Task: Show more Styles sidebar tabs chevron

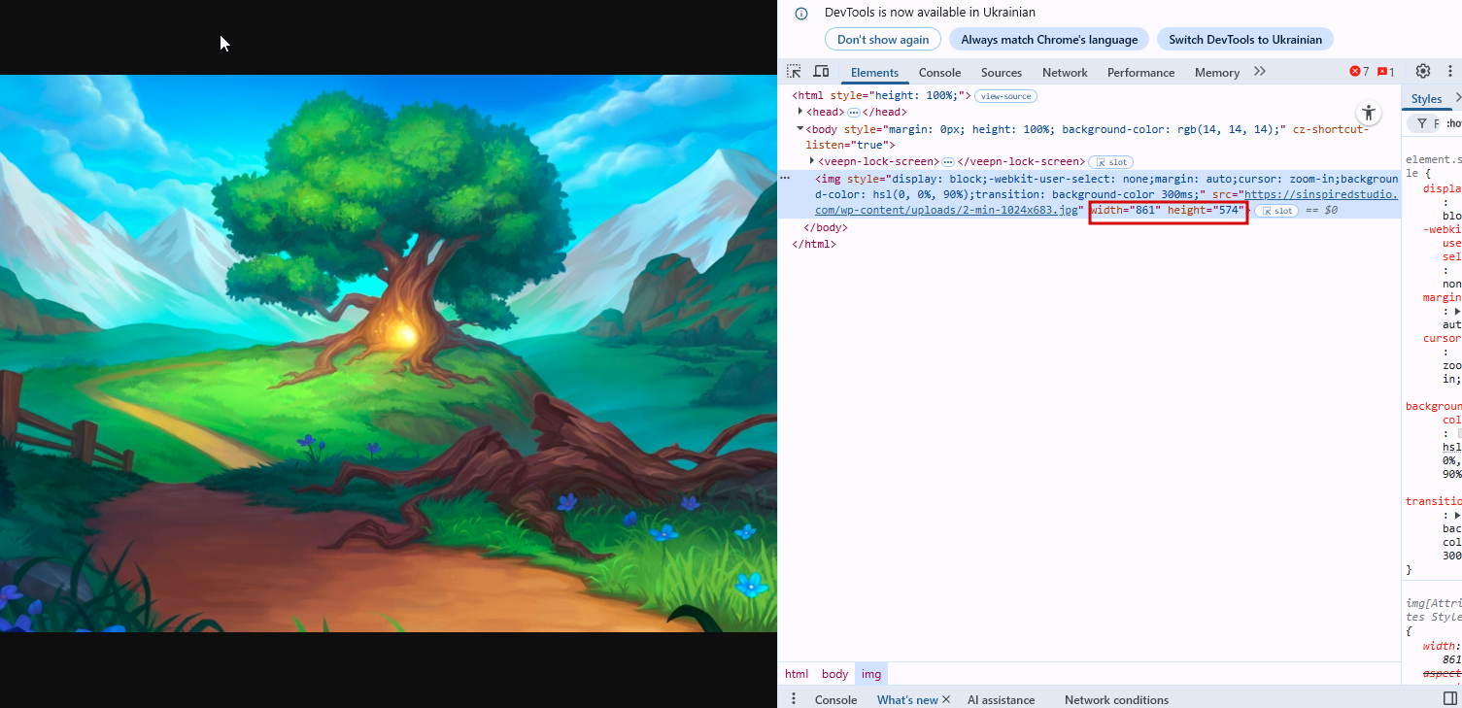Action: coord(1457,98)
